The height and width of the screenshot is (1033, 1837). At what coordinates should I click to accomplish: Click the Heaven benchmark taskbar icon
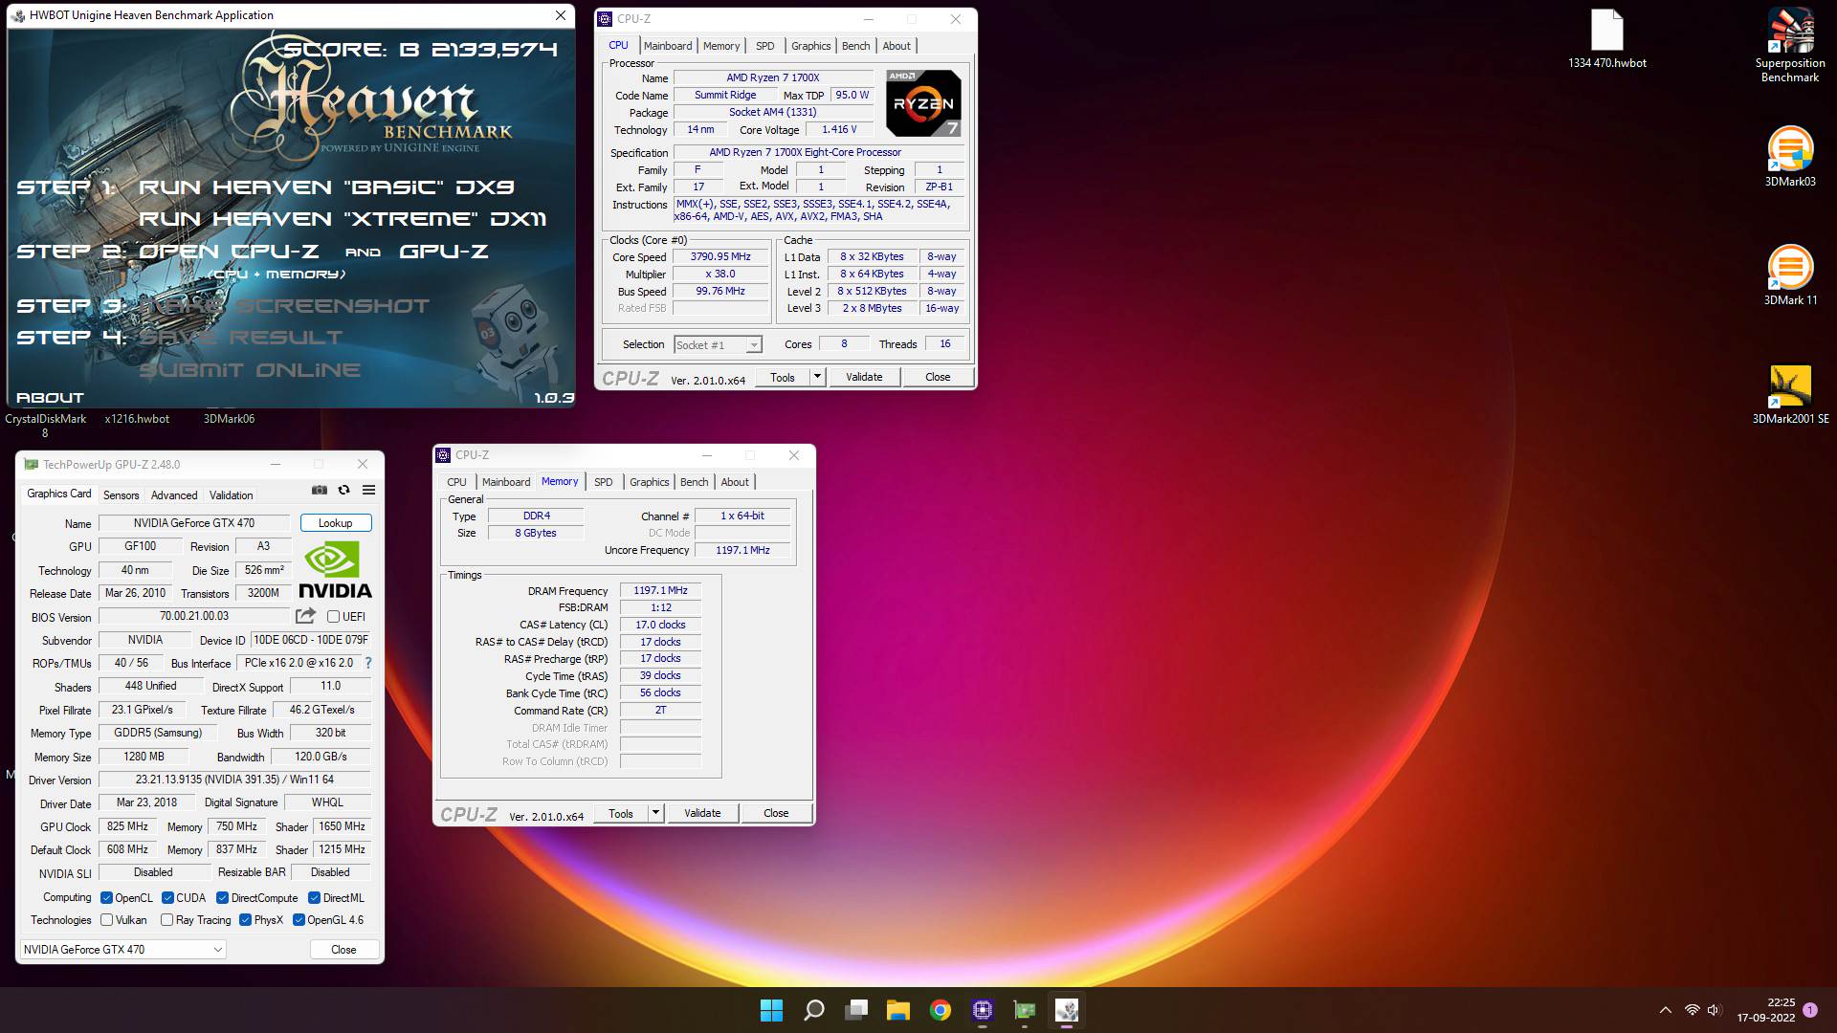(1067, 1010)
